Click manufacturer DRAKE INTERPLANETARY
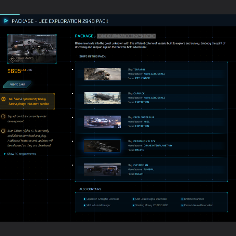 pos(158,146)
